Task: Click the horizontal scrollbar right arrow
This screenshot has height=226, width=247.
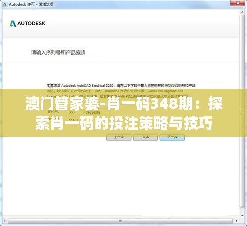Action: click(x=237, y=221)
